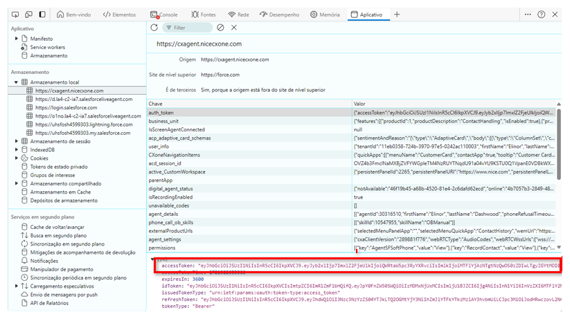The width and height of the screenshot is (570, 312).
Task: Open the Memória tab
Action: [x=325, y=15]
